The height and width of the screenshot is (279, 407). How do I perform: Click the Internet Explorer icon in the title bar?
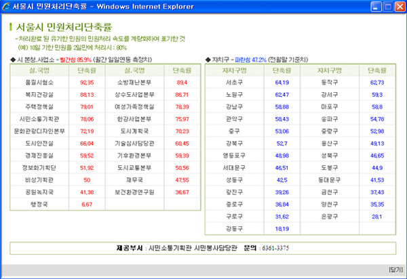pos(5,6)
